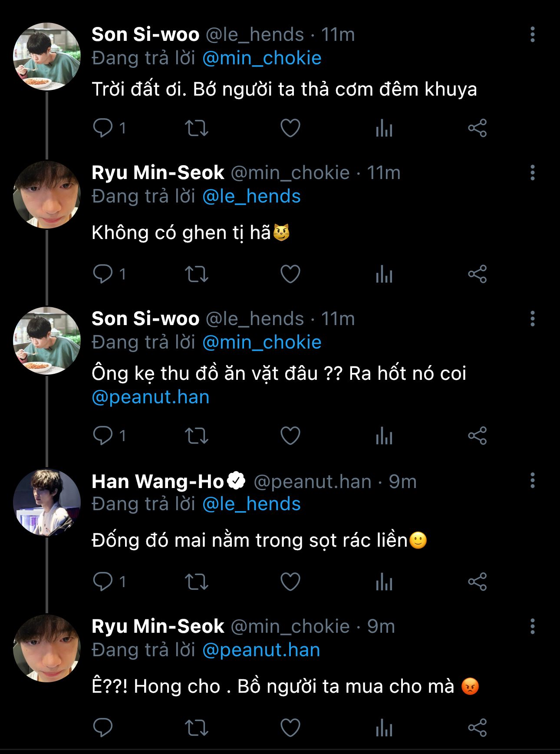Share Ryu Min-Seok's "Không có ghen tị" tweet
Screen dimensions: 560x754
[477, 274]
